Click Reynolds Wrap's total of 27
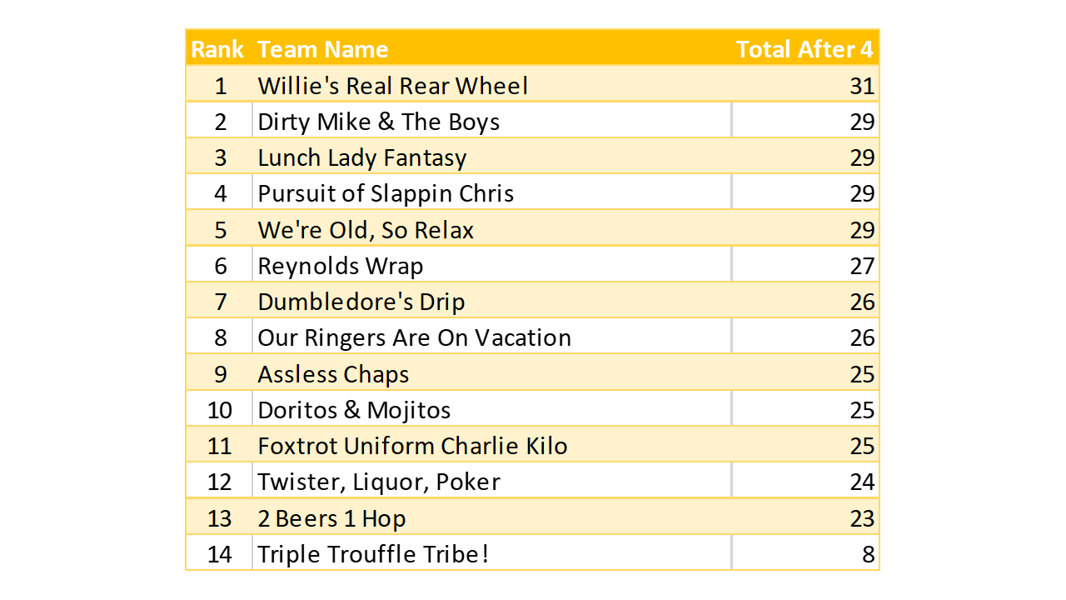This screenshot has width=1066, height=600. (862, 266)
